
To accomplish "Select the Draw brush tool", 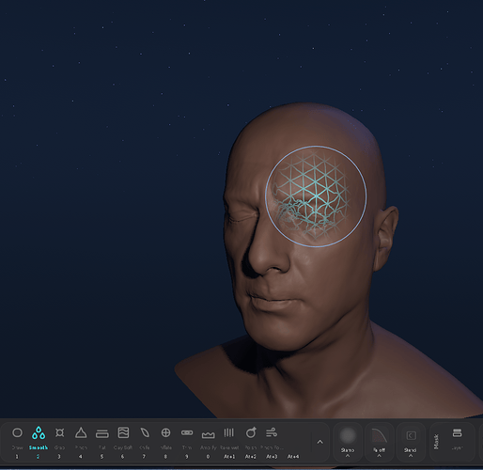I will (x=17, y=433).
